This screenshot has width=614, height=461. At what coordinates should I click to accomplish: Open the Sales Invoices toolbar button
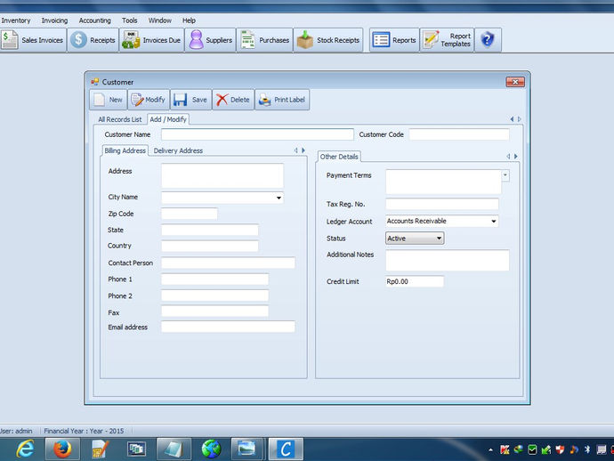pyautogui.click(x=33, y=40)
